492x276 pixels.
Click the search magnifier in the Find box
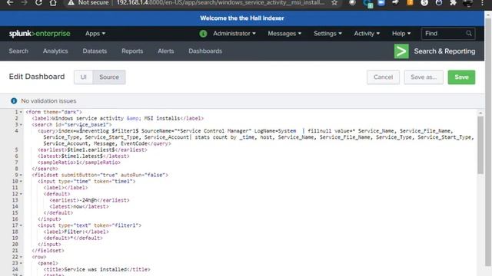(x=469, y=33)
